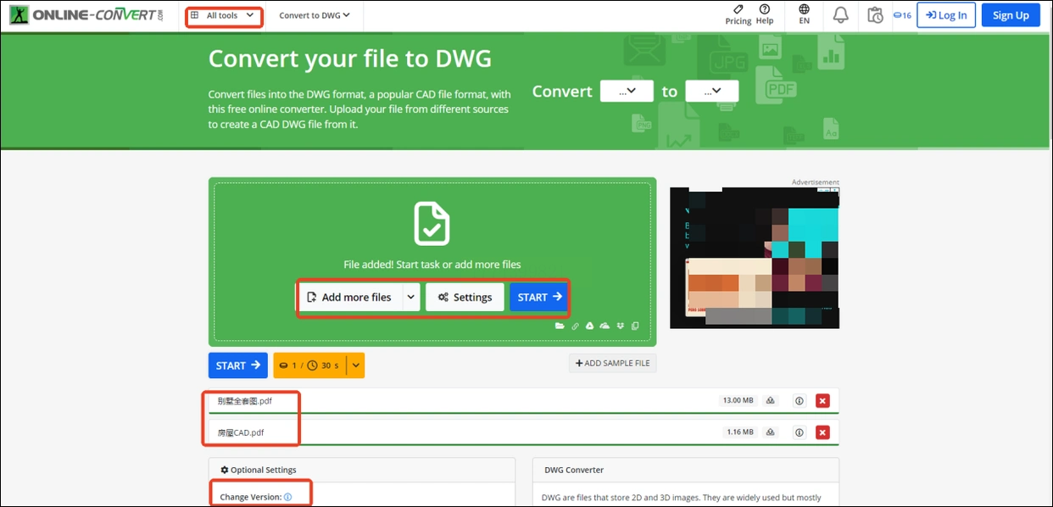The height and width of the screenshot is (507, 1053).
Task: Open the task history clipboard icon
Action: tap(876, 14)
